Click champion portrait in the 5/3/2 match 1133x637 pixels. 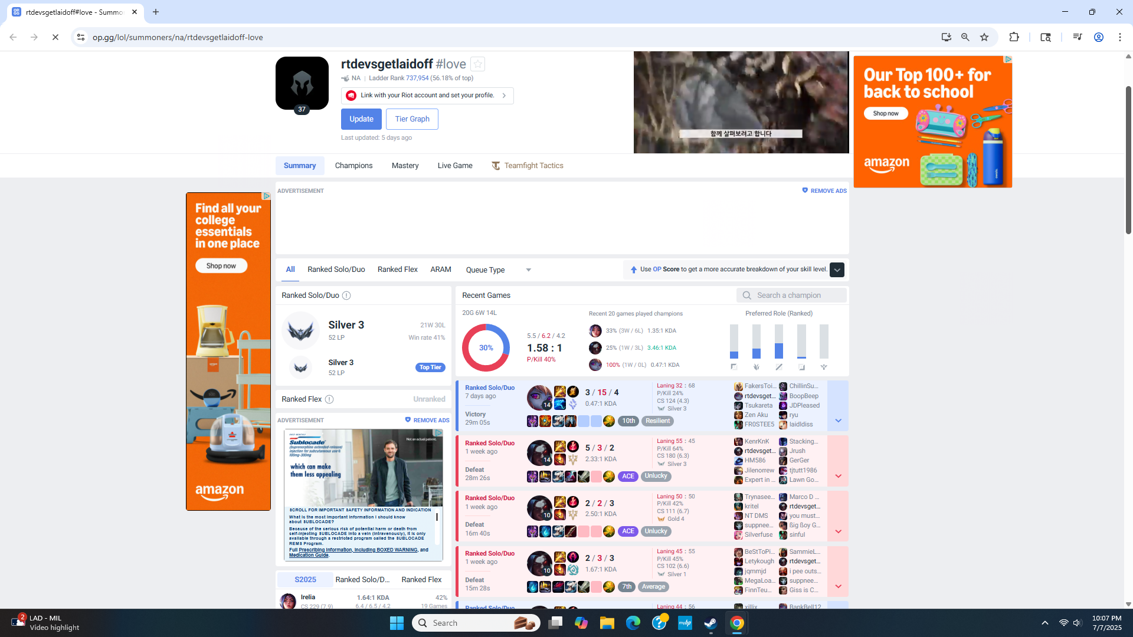(539, 453)
